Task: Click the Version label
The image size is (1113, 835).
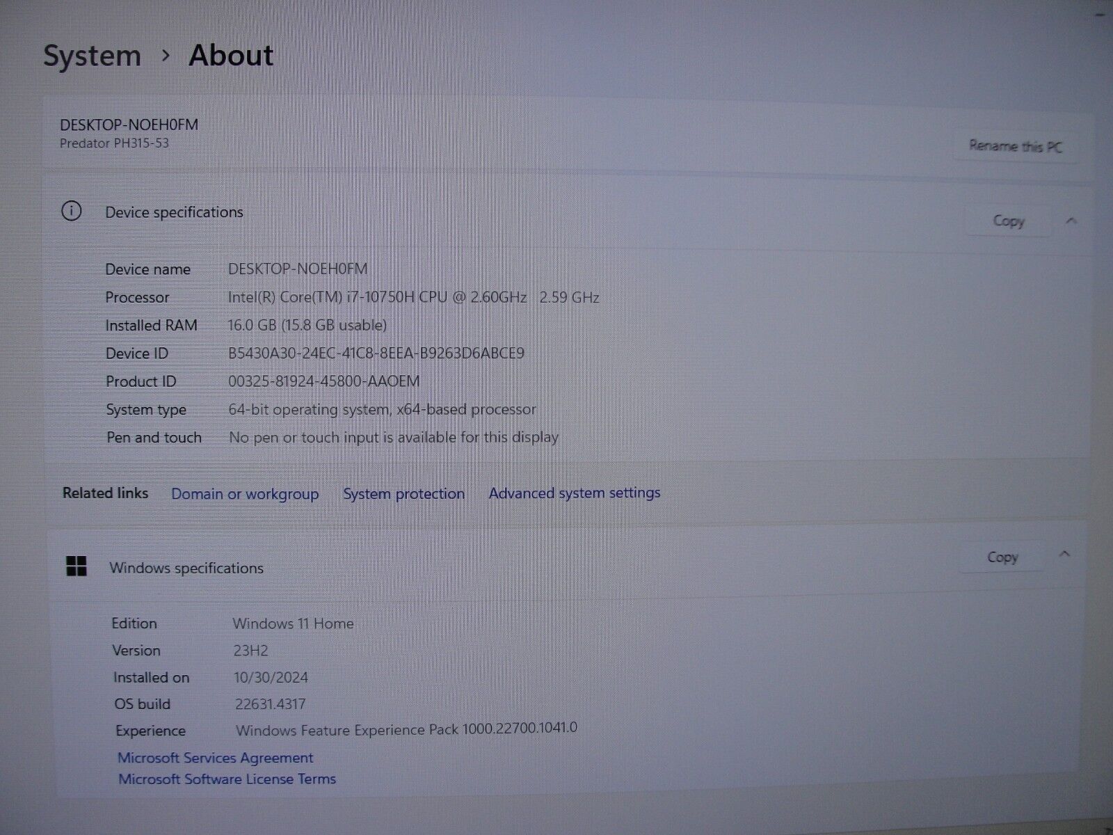Action: pos(136,651)
